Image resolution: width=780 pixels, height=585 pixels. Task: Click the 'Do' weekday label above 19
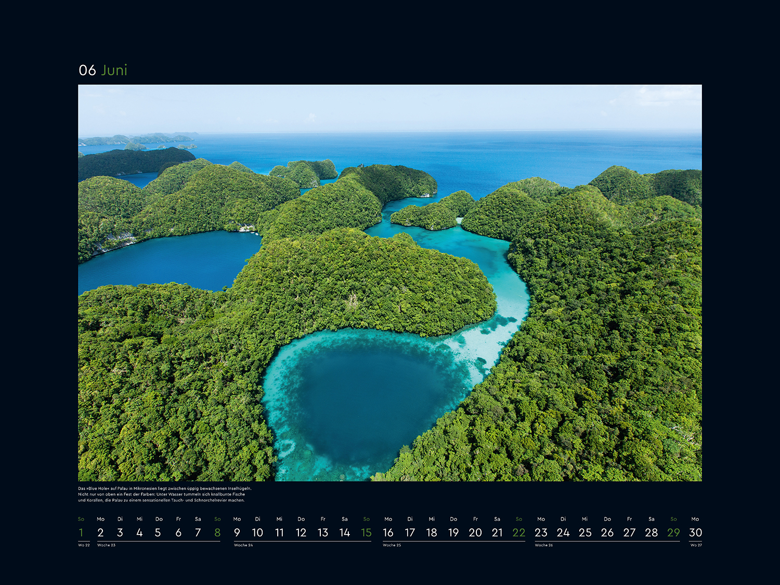coord(453,519)
